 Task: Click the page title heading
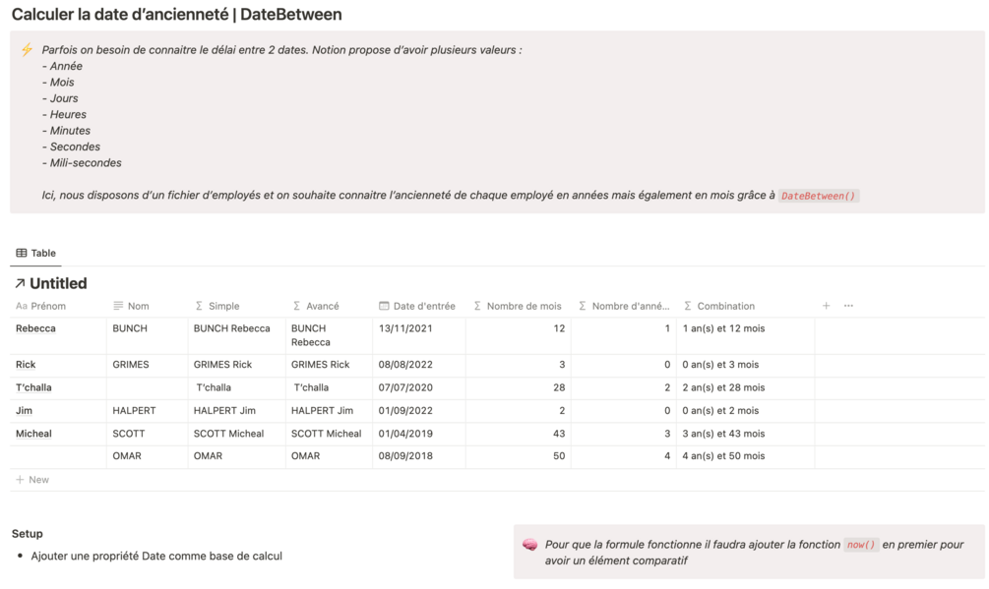(177, 16)
